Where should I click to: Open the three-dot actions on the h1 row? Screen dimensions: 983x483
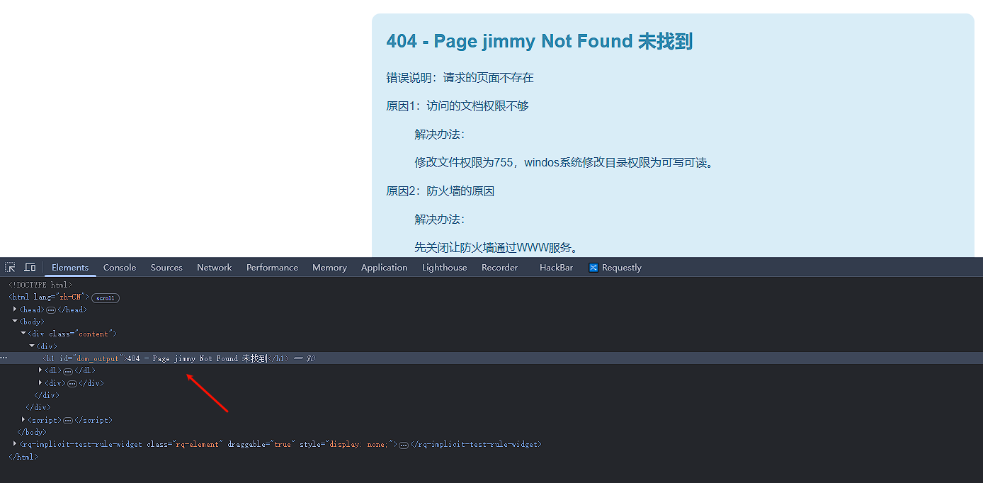[x=4, y=358]
